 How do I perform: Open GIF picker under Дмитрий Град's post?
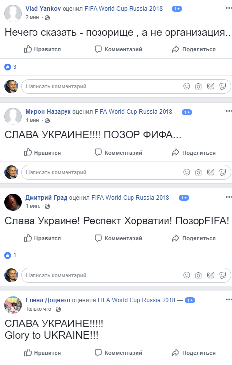[211, 275]
